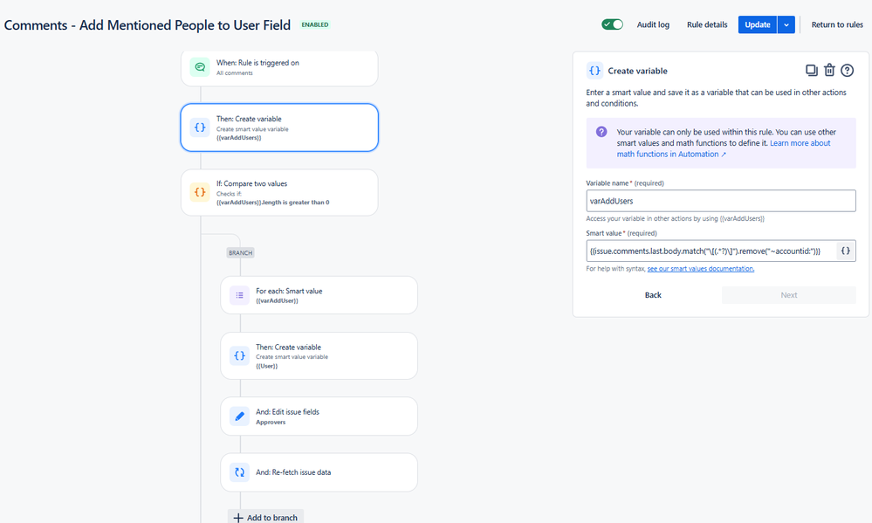Image resolution: width=872 pixels, height=523 pixels.
Task: Click the ENABLED status badge
Action: (315, 24)
